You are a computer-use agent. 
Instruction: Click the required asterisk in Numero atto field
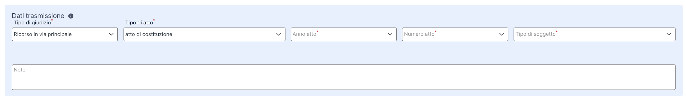436,32
